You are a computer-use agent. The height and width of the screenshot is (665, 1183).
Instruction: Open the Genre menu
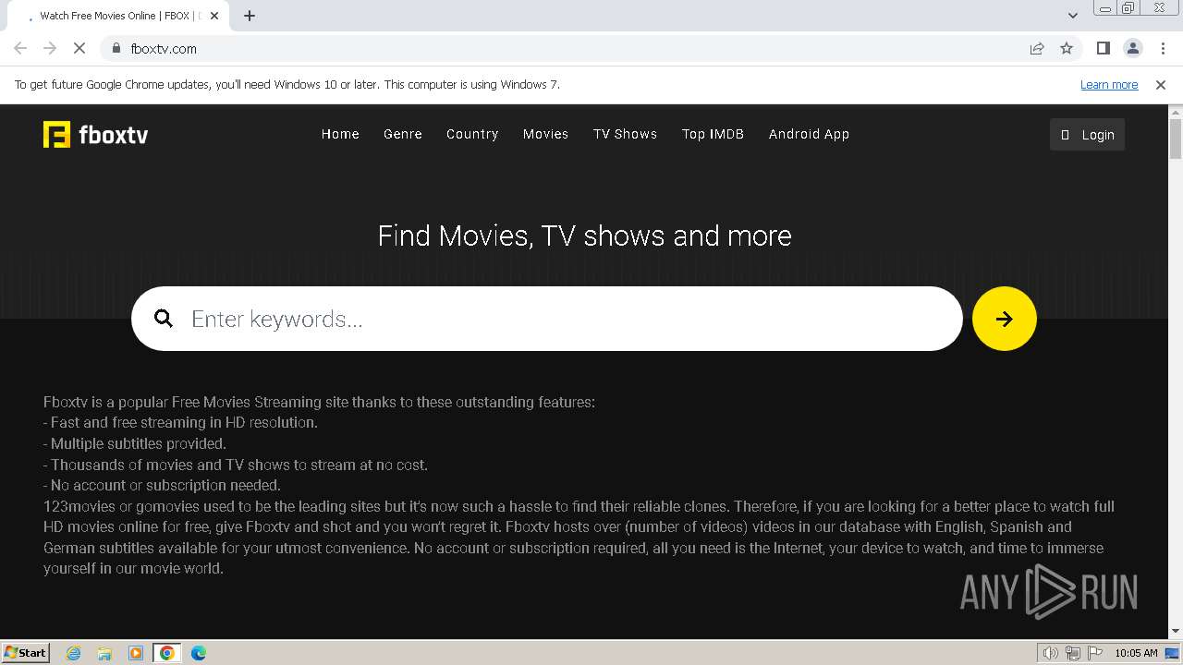403,134
